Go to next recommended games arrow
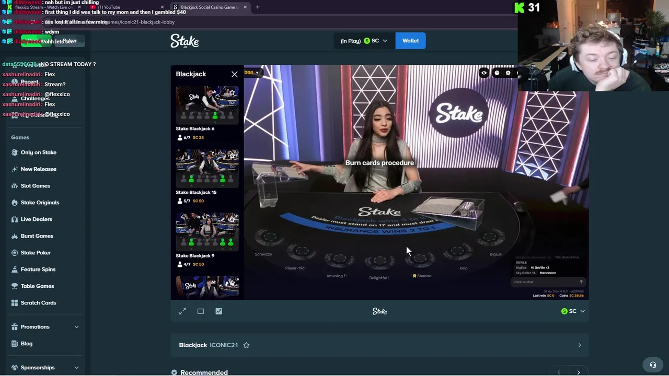 (x=579, y=372)
